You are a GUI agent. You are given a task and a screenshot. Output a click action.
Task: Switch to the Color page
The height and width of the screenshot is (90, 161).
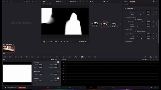91,87
